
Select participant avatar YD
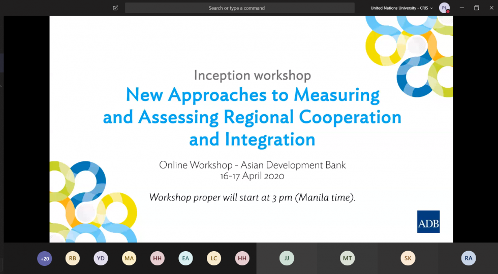click(101, 258)
